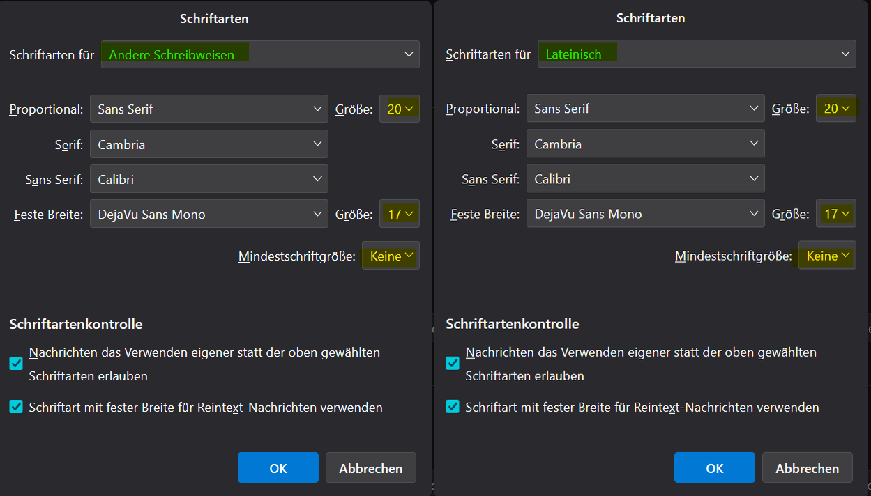Image resolution: width=871 pixels, height=496 pixels.
Task: Change proportional Größe 20 in Andere Schreibweisen dialog
Action: 400,109
